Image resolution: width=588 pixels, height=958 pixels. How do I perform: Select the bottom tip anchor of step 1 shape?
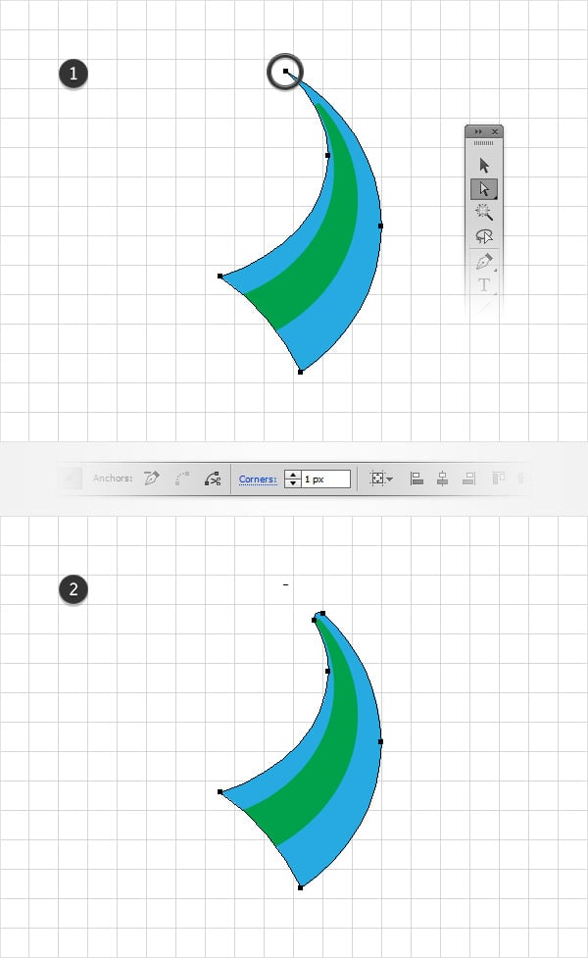pos(301,372)
